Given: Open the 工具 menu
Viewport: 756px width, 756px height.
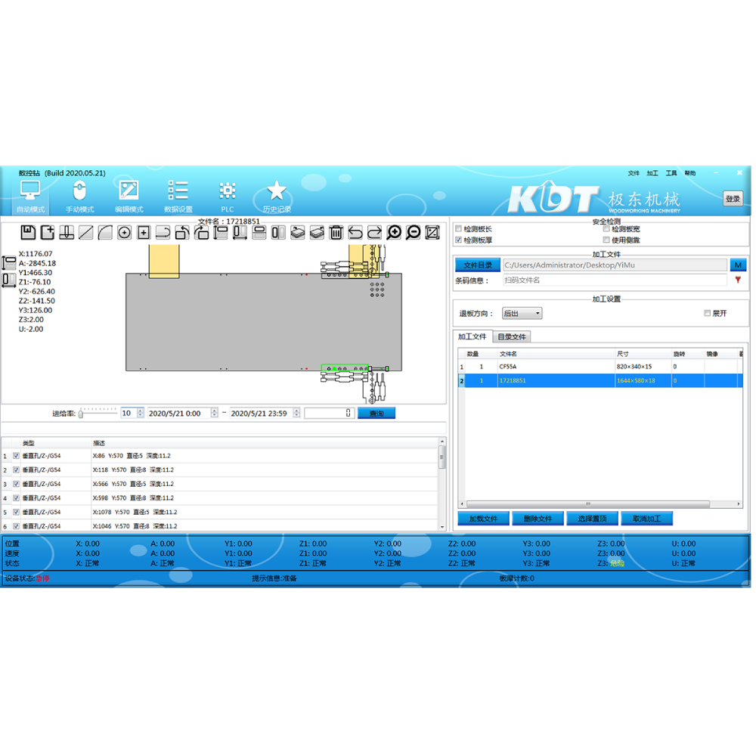Looking at the screenshot, I should (671, 173).
